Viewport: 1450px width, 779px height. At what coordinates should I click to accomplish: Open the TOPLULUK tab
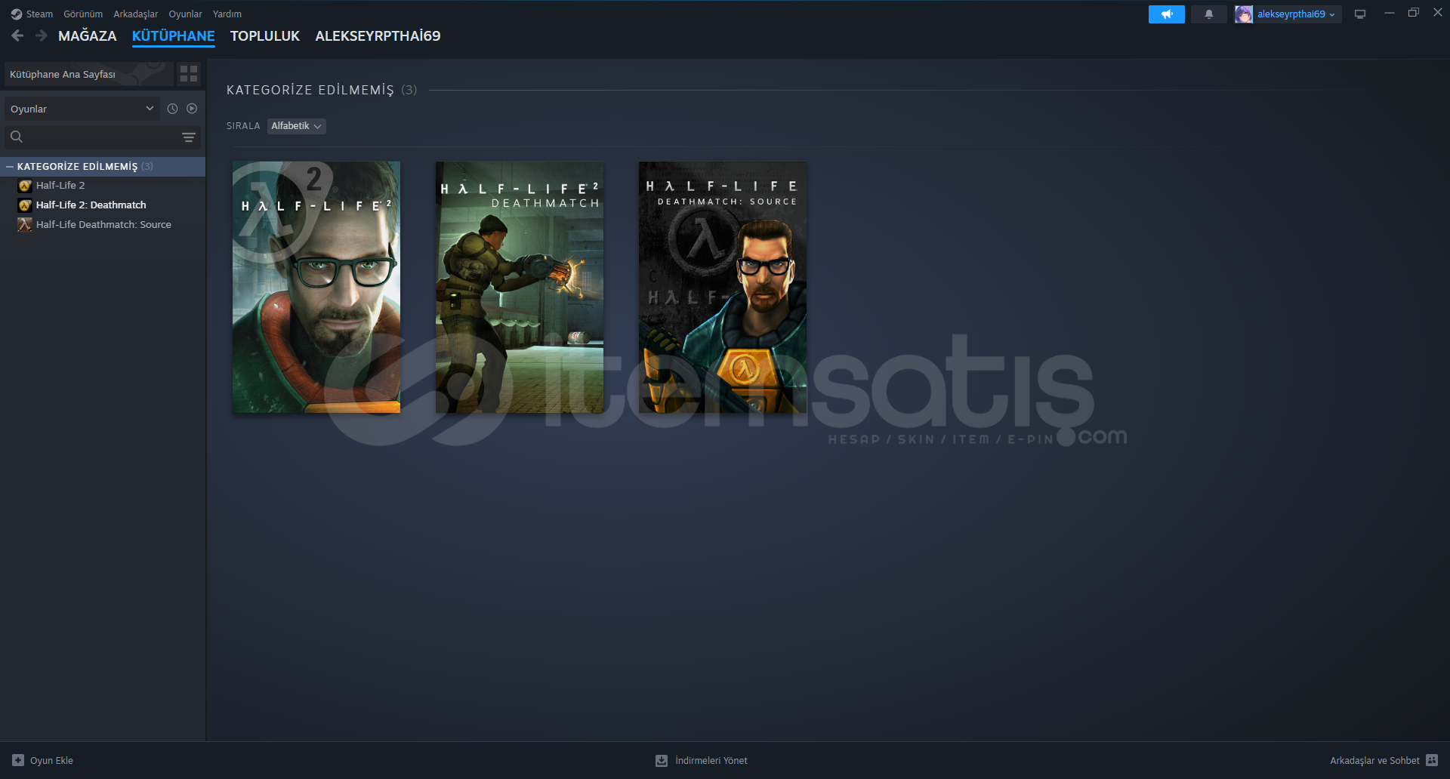pos(265,35)
